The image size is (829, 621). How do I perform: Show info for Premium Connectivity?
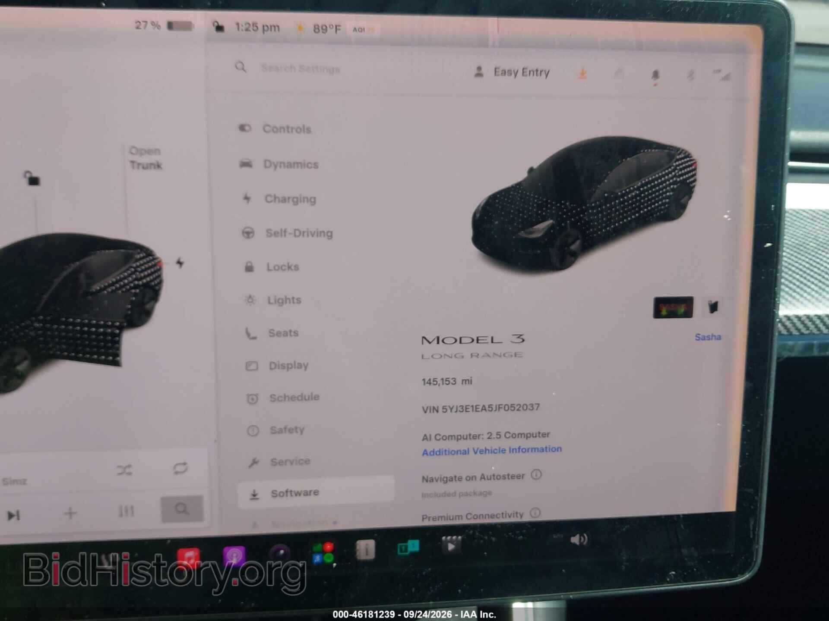535,513
